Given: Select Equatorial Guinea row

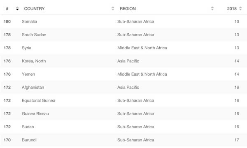Looking at the screenshot, I should (x=123, y=100).
